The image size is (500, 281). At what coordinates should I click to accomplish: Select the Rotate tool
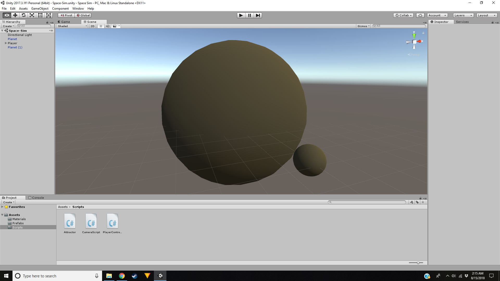[x=23, y=15]
